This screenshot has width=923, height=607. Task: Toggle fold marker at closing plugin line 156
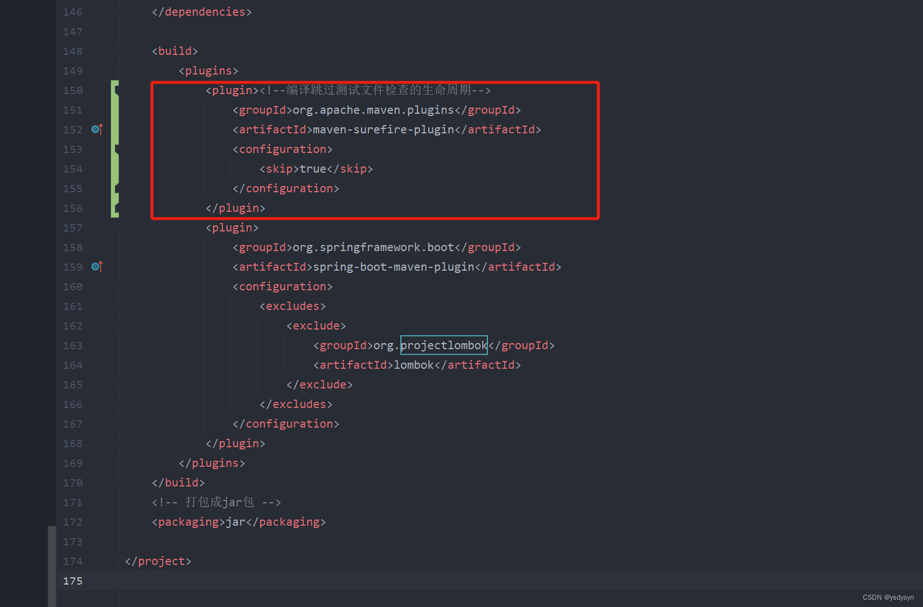click(119, 208)
